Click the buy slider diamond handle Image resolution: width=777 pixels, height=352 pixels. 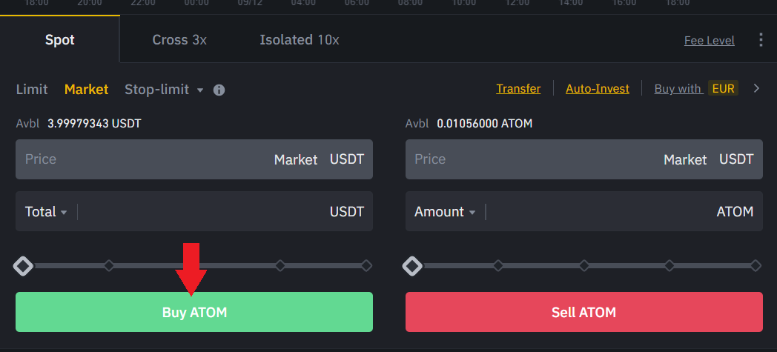pos(23,265)
